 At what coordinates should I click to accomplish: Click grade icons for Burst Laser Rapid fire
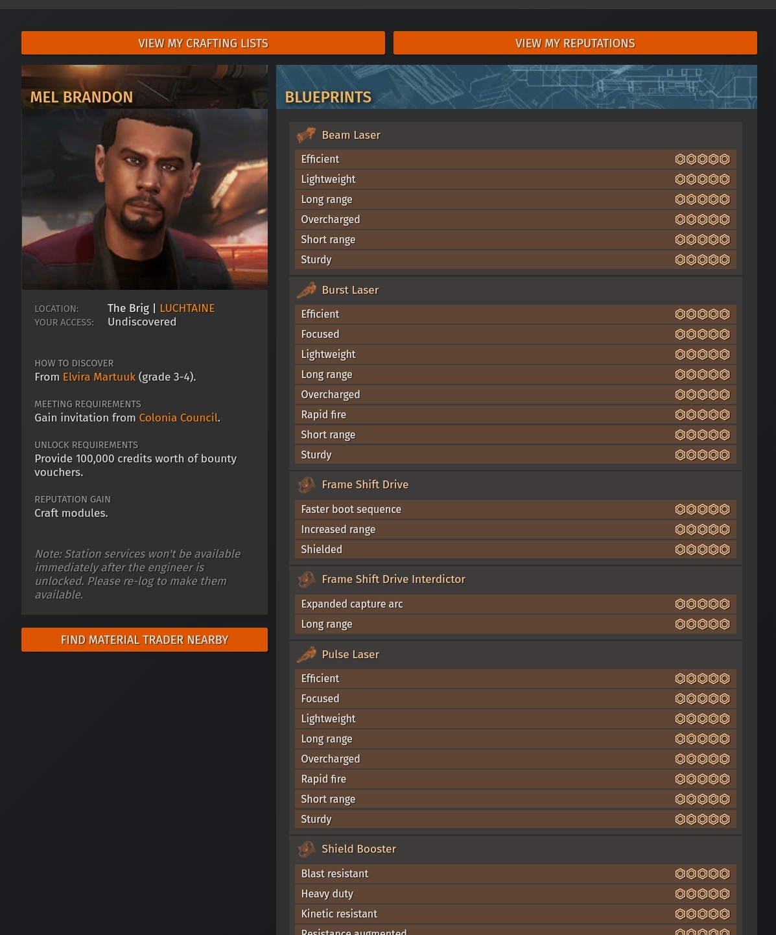click(x=702, y=415)
